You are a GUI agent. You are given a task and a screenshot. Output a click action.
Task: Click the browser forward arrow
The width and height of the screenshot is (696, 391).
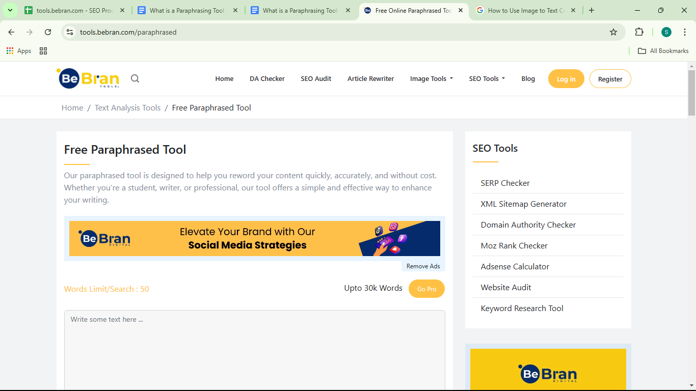pos(30,32)
